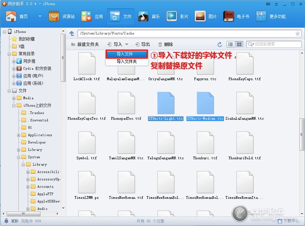The image size is (305, 226).
Task: Select the TimesLTMM.ps file icon
Action: click(x=87, y=182)
